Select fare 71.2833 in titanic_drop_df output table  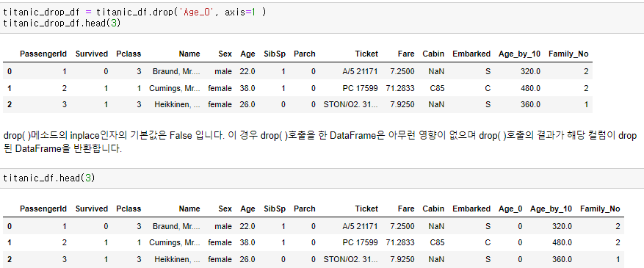pyautogui.click(x=400, y=88)
